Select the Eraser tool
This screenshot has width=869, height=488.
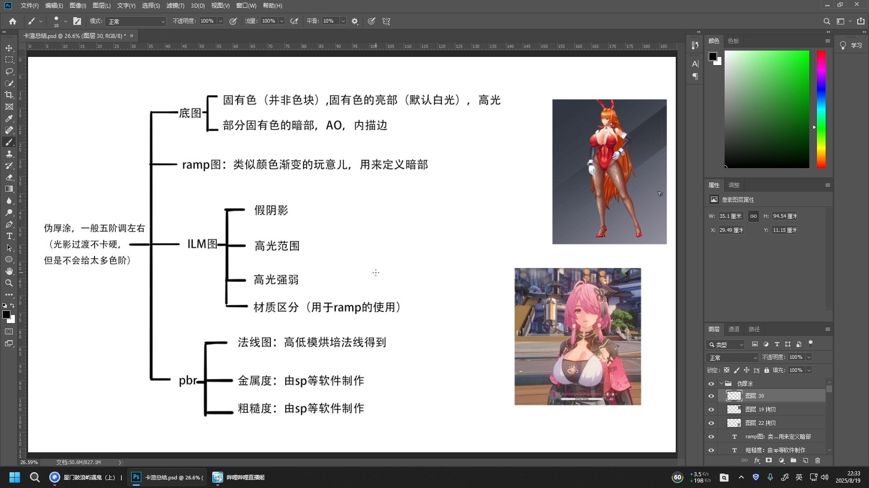(9, 177)
